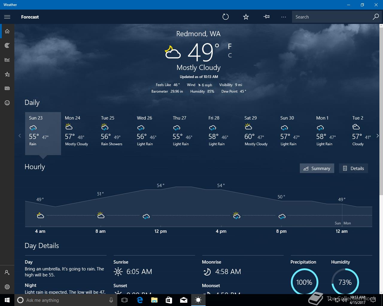The height and width of the screenshot is (306, 383).
Task: Open the Windows Start menu
Action: pos(7,300)
